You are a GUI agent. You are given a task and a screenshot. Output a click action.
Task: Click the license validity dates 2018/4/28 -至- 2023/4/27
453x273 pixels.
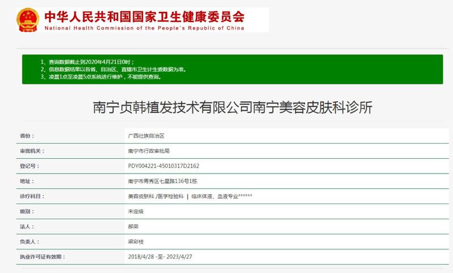click(x=160, y=257)
